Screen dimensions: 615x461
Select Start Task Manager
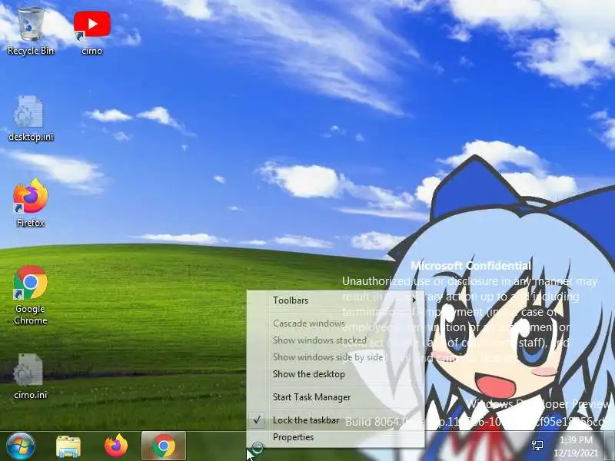pyautogui.click(x=336, y=397)
